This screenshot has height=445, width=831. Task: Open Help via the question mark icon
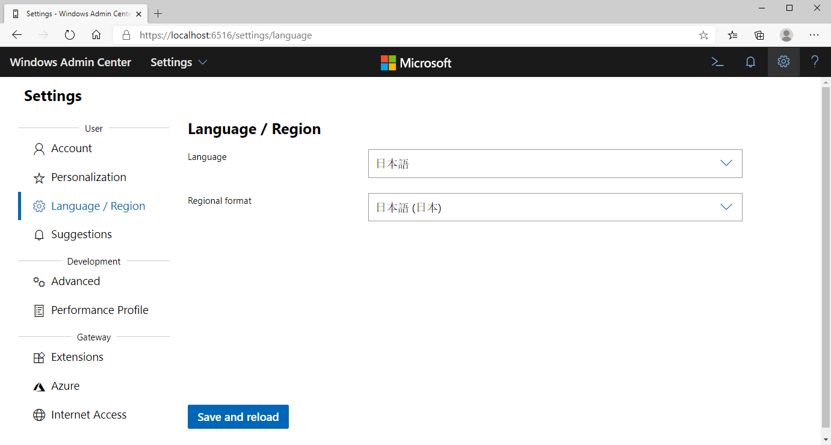pyautogui.click(x=815, y=61)
